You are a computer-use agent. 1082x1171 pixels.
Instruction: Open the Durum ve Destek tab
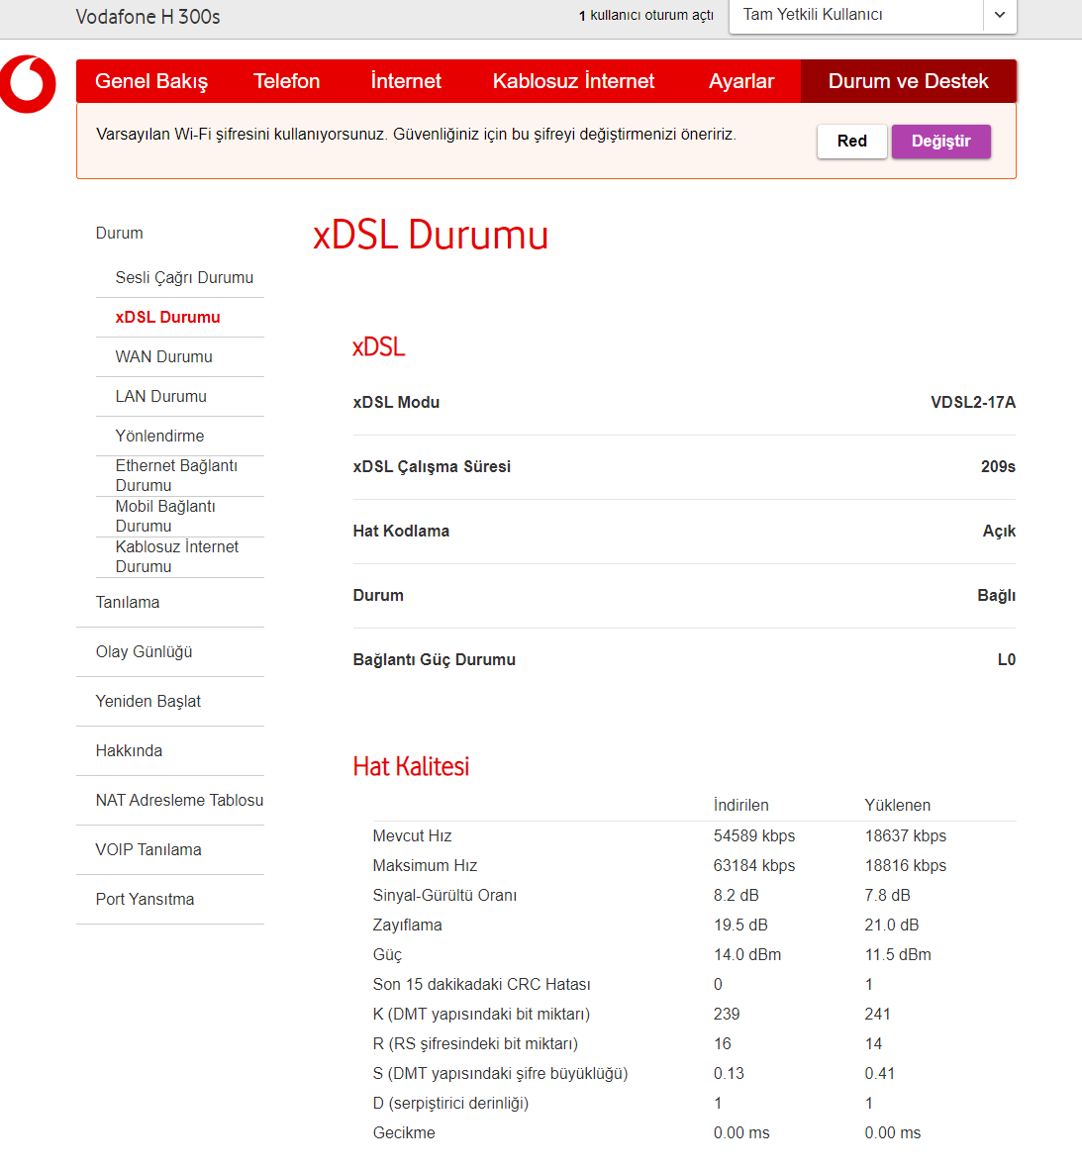pyautogui.click(x=909, y=80)
